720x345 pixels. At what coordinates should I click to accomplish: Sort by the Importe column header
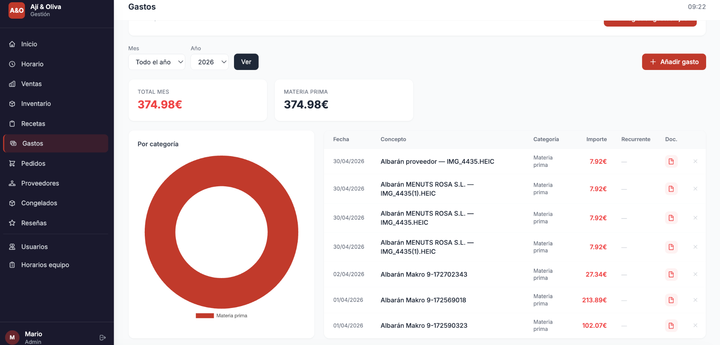596,139
